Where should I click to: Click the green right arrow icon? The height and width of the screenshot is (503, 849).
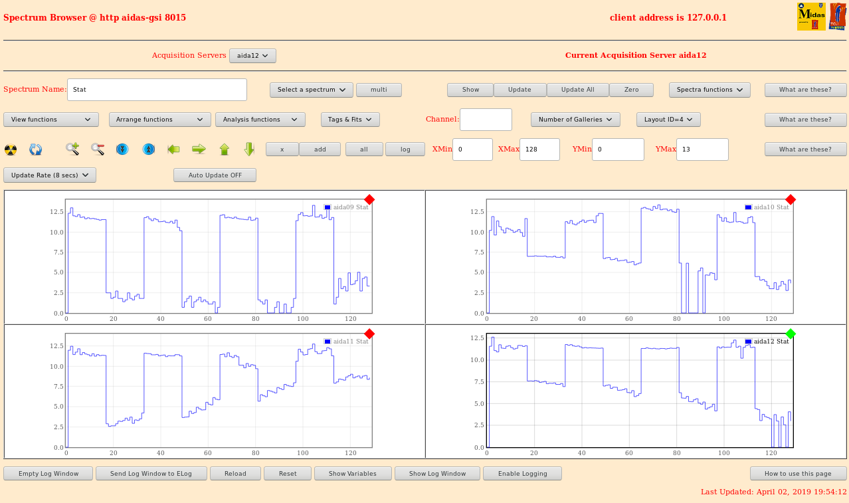click(x=199, y=150)
